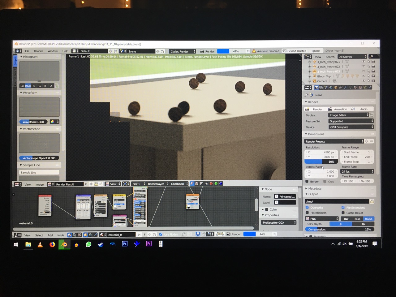Open the node editor Add menu

coord(50,235)
